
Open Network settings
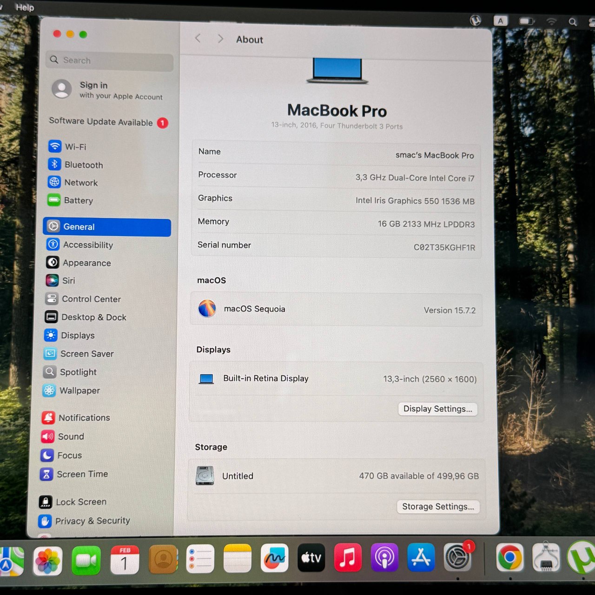[x=80, y=182]
